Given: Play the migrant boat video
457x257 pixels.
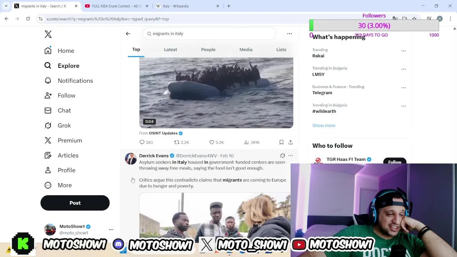Looking at the screenshot, I should click(x=216, y=93).
